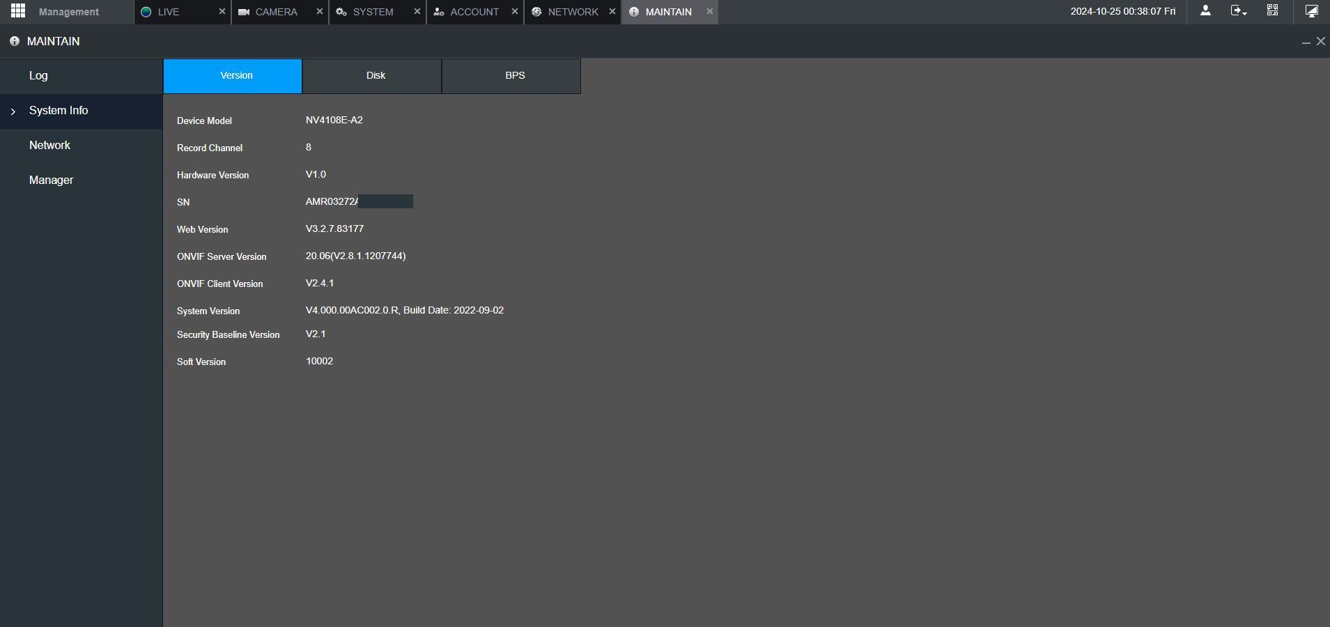Open Network in the sidebar
This screenshot has width=1330, height=627.
click(81, 146)
